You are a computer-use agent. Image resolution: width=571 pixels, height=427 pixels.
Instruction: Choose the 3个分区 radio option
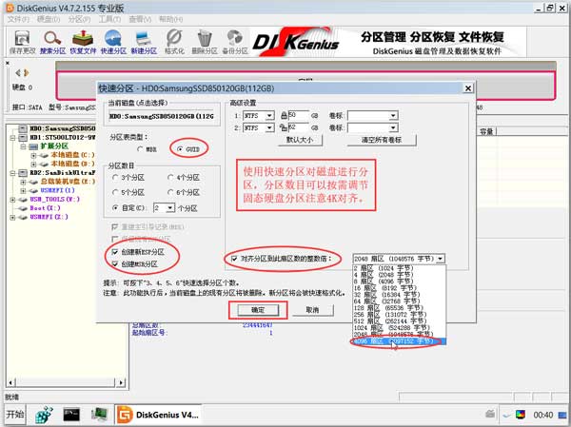(115, 177)
